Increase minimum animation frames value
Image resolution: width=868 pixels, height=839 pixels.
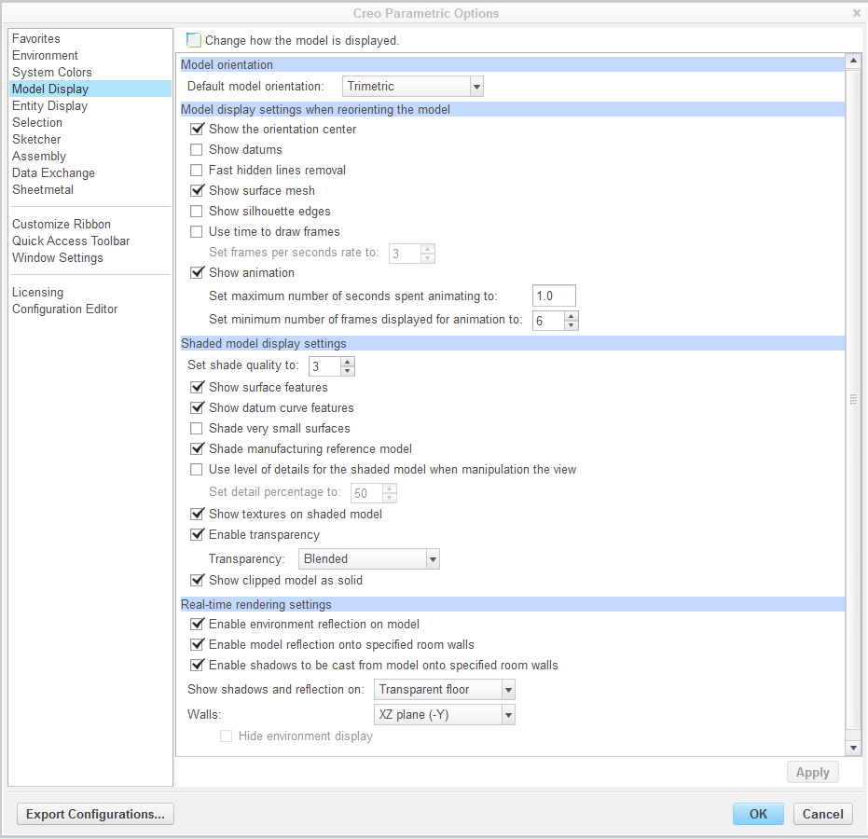pyautogui.click(x=572, y=316)
